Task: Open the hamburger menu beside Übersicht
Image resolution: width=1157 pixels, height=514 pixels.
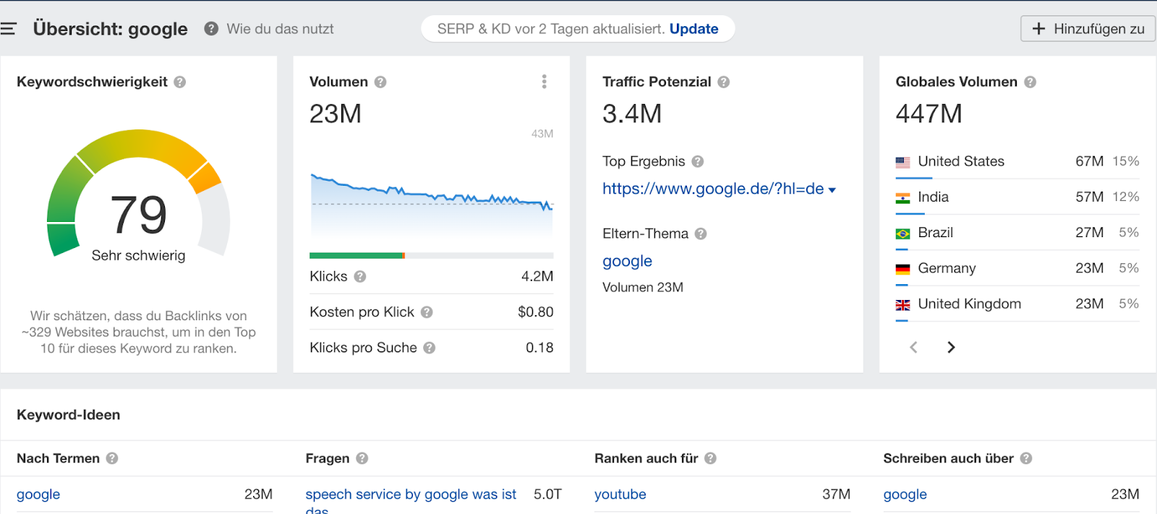Action: (8, 29)
